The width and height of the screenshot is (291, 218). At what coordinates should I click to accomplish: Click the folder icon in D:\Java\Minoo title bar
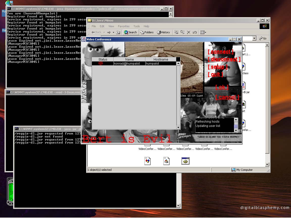(90, 20)
